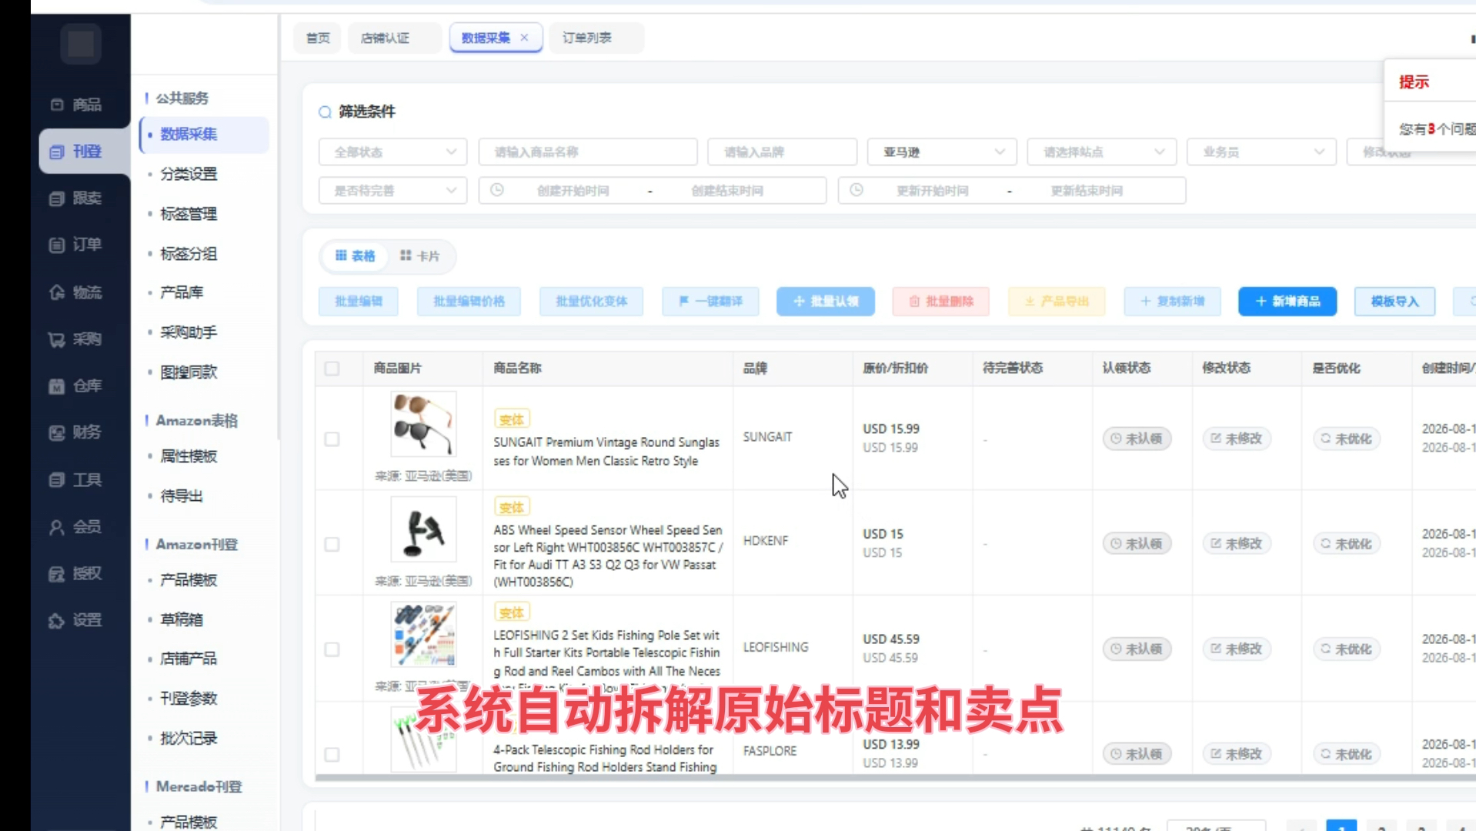This screenshot has height=831, width=1476.
Task: Open the 授权 sidebar icon
Action: [57, 574]
